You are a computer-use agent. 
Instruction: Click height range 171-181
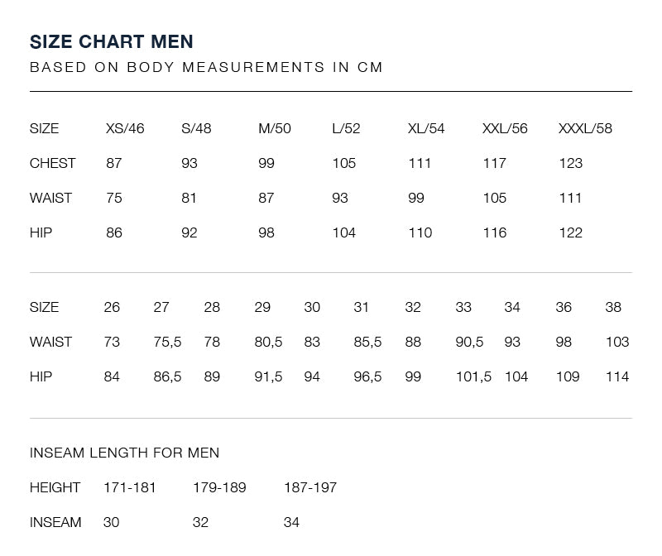tap(130, 487)
